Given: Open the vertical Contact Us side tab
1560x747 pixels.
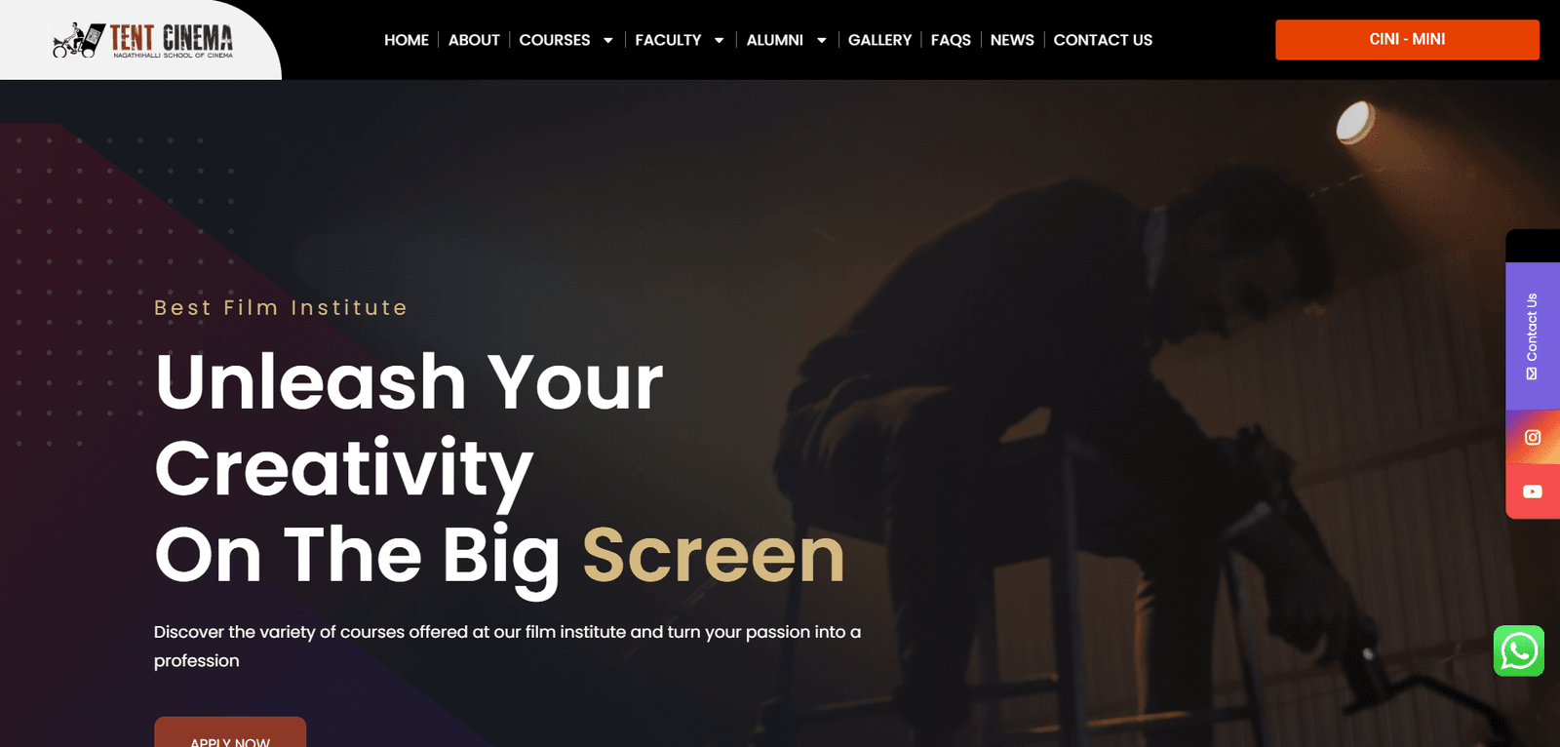Looking at the screenshot, I should point(1533,335).
